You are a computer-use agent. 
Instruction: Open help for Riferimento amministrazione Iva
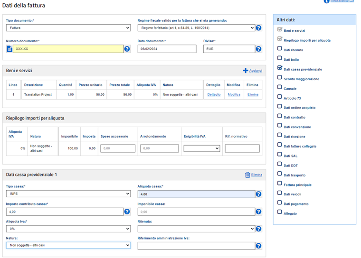[x=258, y=246]
